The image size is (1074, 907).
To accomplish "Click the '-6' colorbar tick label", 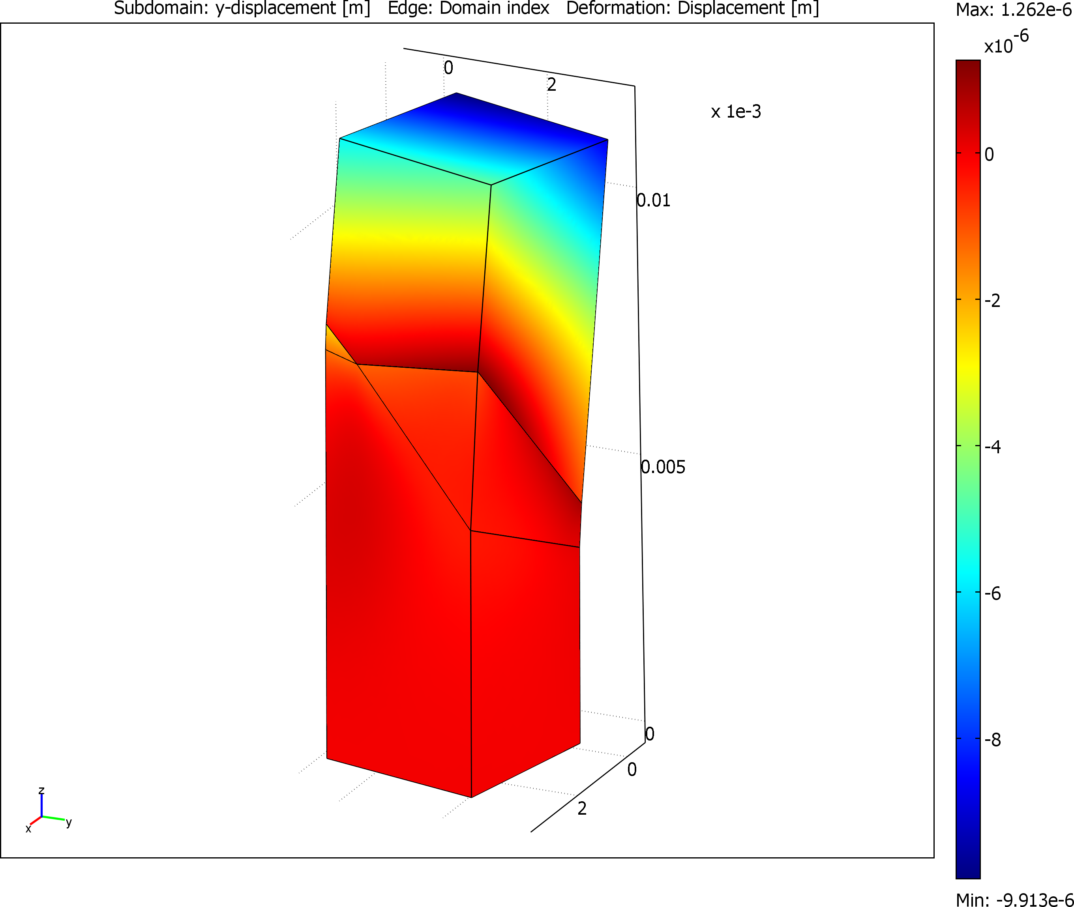I will [993, 593].
